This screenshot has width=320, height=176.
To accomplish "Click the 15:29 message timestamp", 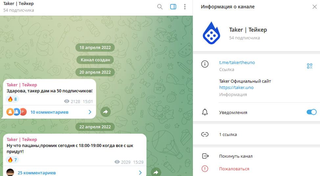I will [138, 162].
